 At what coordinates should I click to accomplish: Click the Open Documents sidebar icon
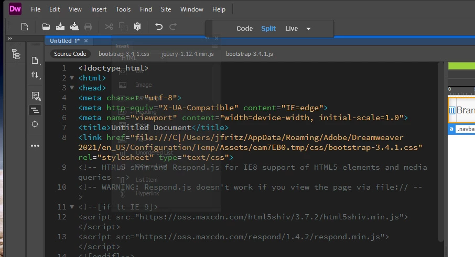click(x=36, y=61)
